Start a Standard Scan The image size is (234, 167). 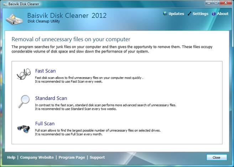[x=51, y=98]
